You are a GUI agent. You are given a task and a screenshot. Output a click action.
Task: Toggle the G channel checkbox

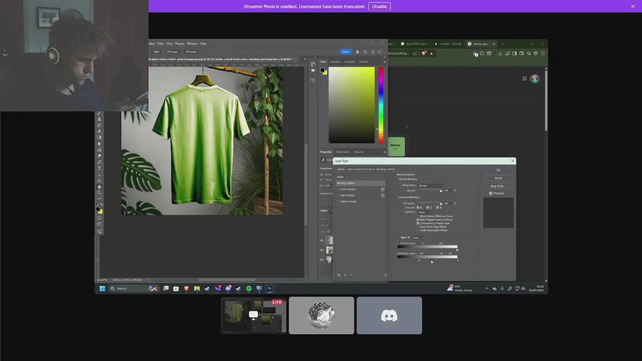pos(427,208)
